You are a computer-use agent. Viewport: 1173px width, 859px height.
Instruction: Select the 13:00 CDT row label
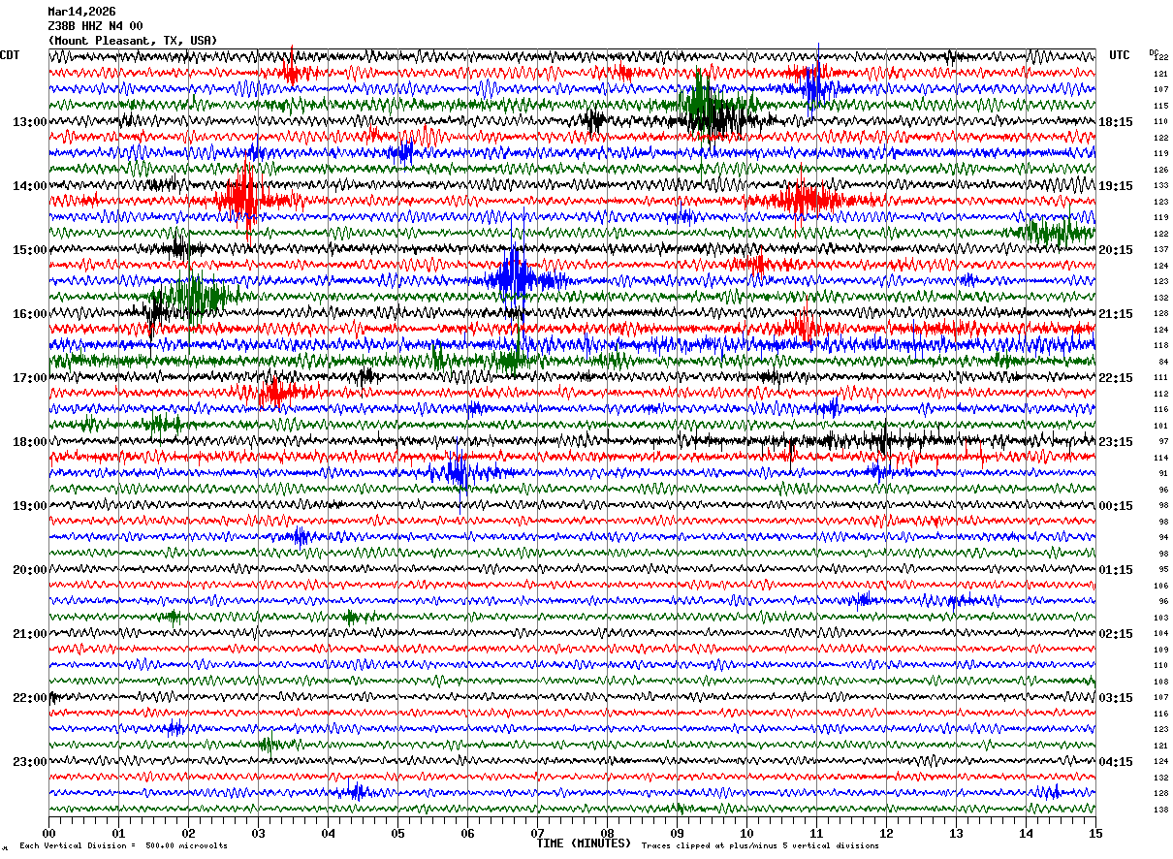[29, 122]
